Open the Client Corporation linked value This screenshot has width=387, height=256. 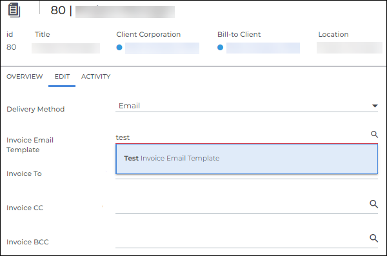(x=162, y=48)
